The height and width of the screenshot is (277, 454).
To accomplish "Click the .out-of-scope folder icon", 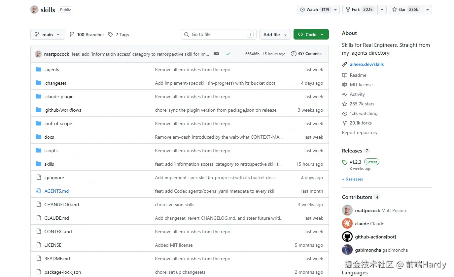I will (x=39, y=124).
